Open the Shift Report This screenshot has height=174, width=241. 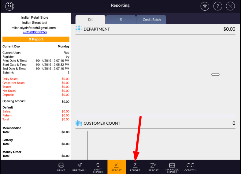coord(98,167)
